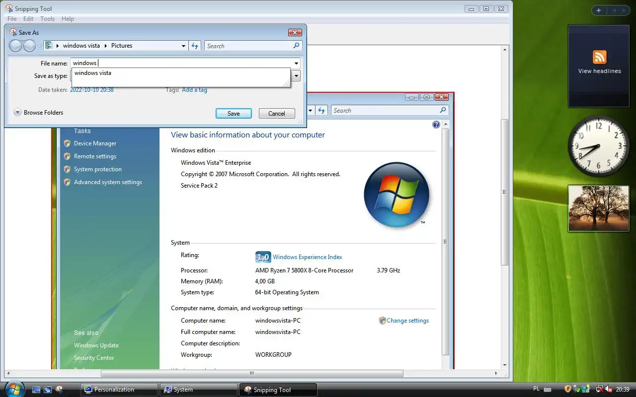The width and height of the screenshot is (636, 397).
Task: Click the Forward arrow in Save As dialog
Action: pos(29,46)
